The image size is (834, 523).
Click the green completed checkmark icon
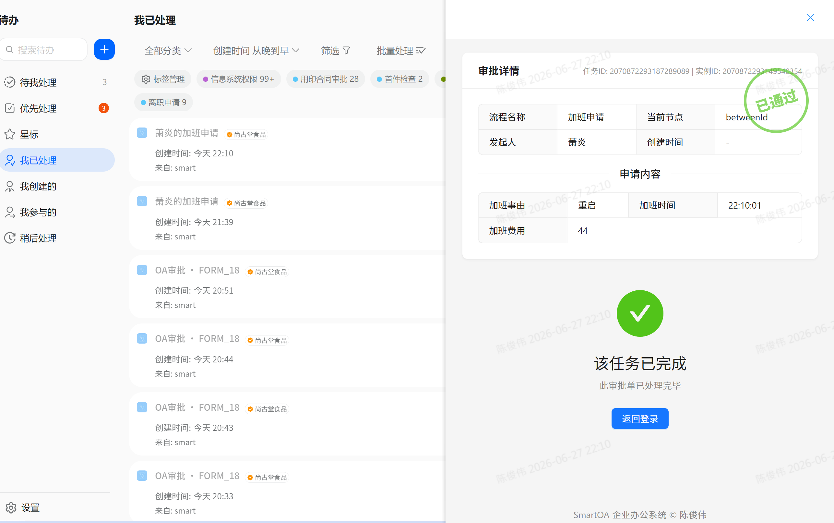[x=640, y=313]
